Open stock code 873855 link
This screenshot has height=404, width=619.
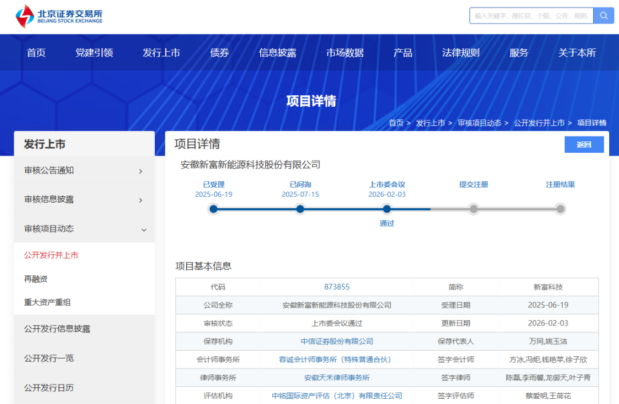[336, 287]
